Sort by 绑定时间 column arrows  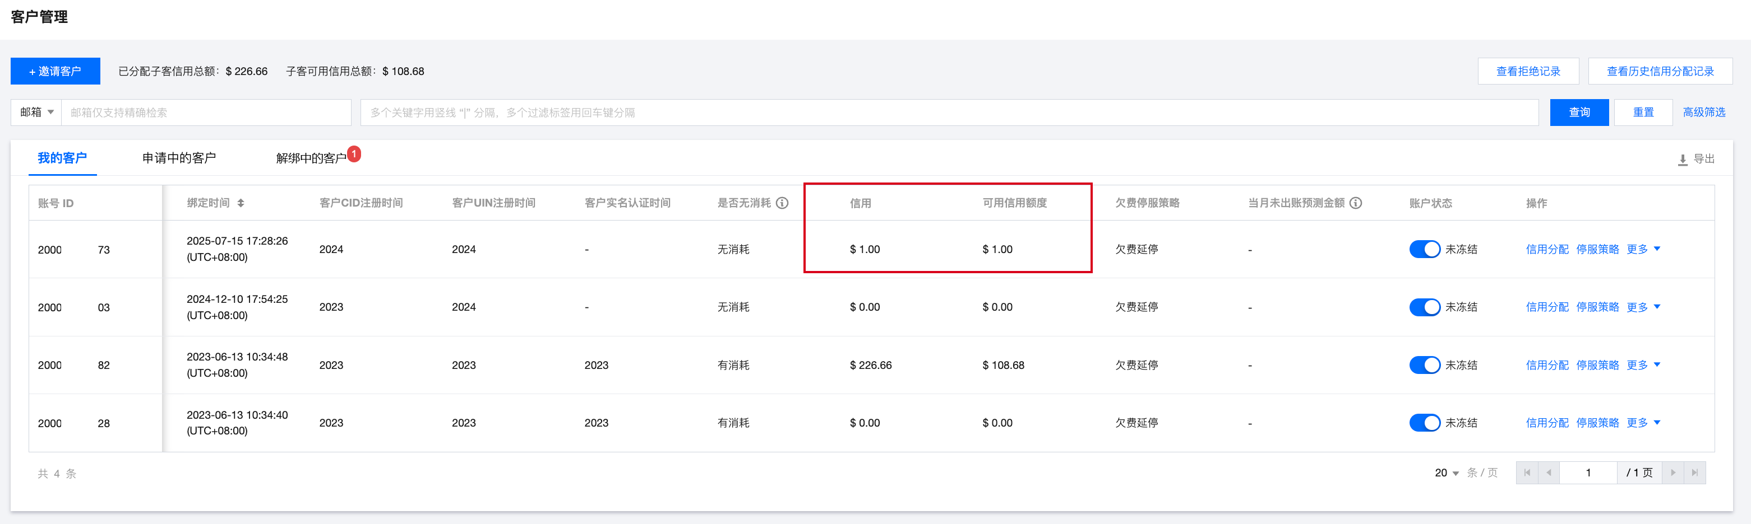(241, 203)
